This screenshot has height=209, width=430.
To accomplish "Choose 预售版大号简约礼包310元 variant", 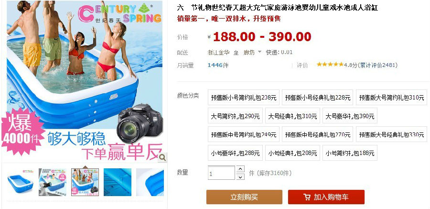I will (391, 97).
